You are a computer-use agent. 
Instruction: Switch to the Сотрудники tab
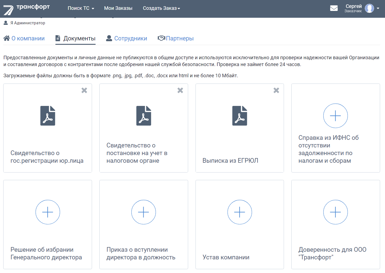(127, 38)
